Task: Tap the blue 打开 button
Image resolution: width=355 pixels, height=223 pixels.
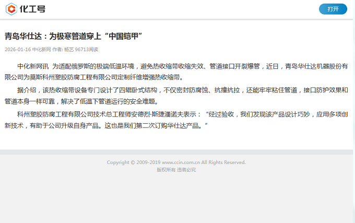Action: (333, 9)
